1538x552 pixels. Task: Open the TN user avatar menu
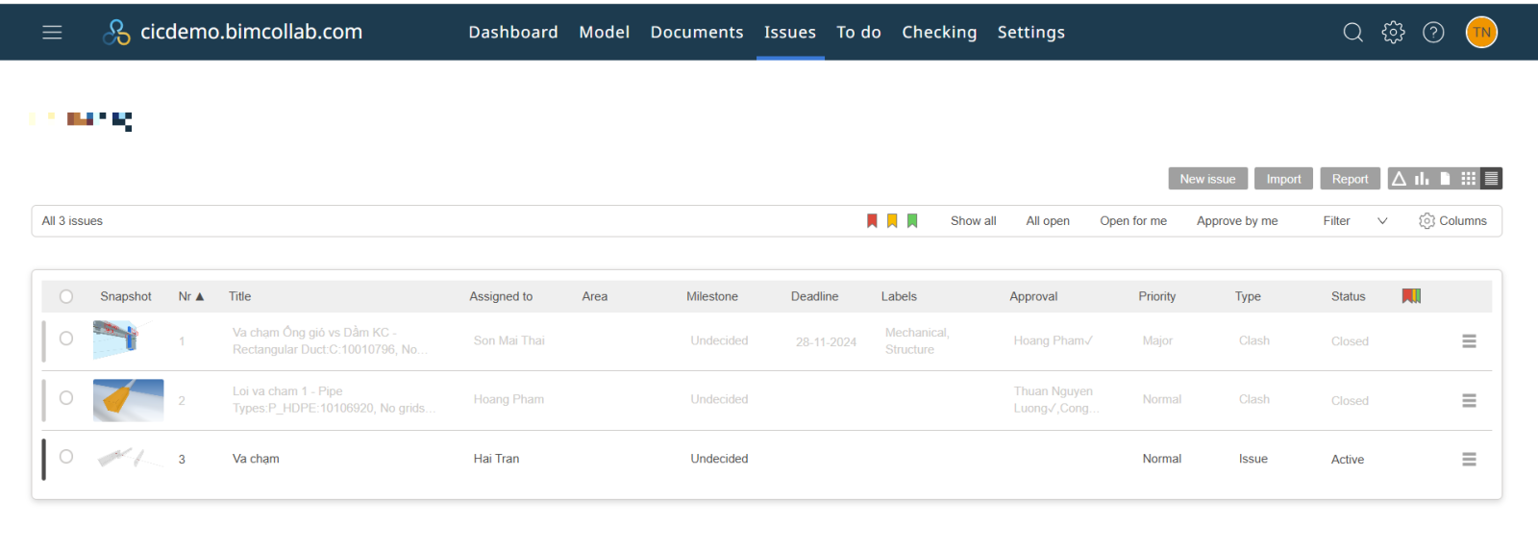pyautogui.click(x=1481, y=33)
